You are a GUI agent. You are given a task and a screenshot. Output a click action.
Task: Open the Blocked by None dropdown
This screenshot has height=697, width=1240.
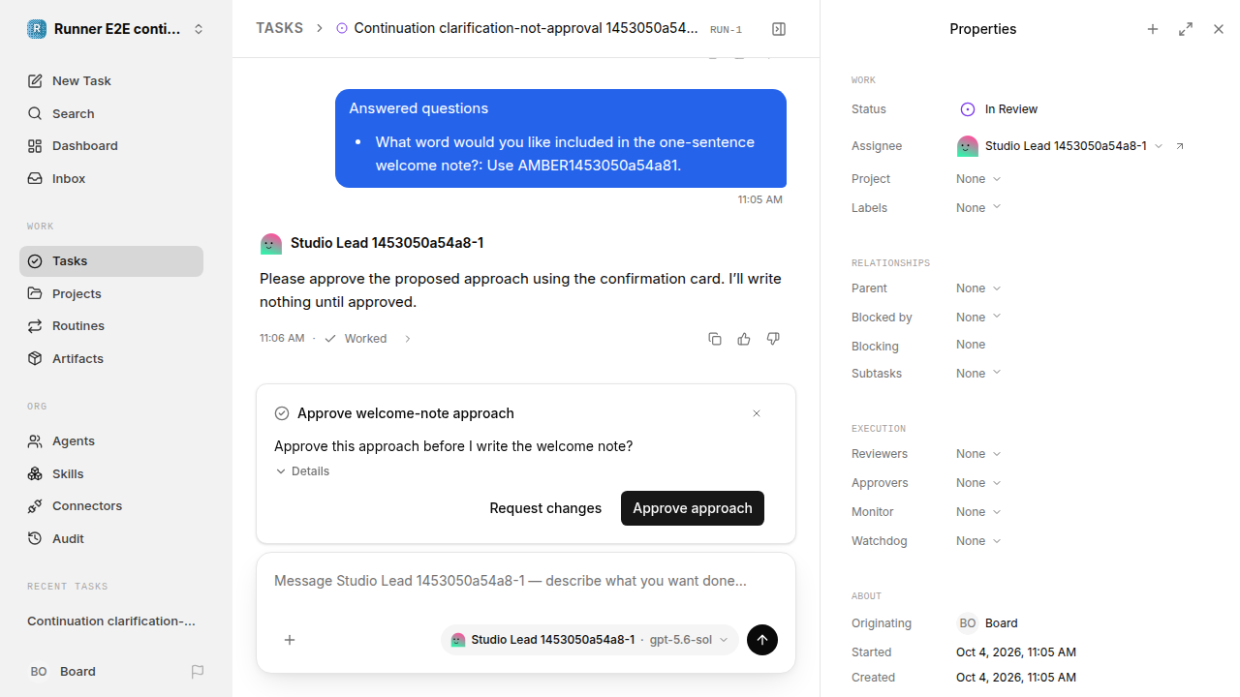(x=978, y=318)
